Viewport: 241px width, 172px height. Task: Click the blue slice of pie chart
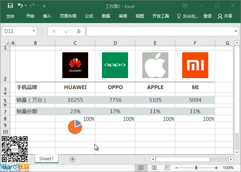[78, 123]
